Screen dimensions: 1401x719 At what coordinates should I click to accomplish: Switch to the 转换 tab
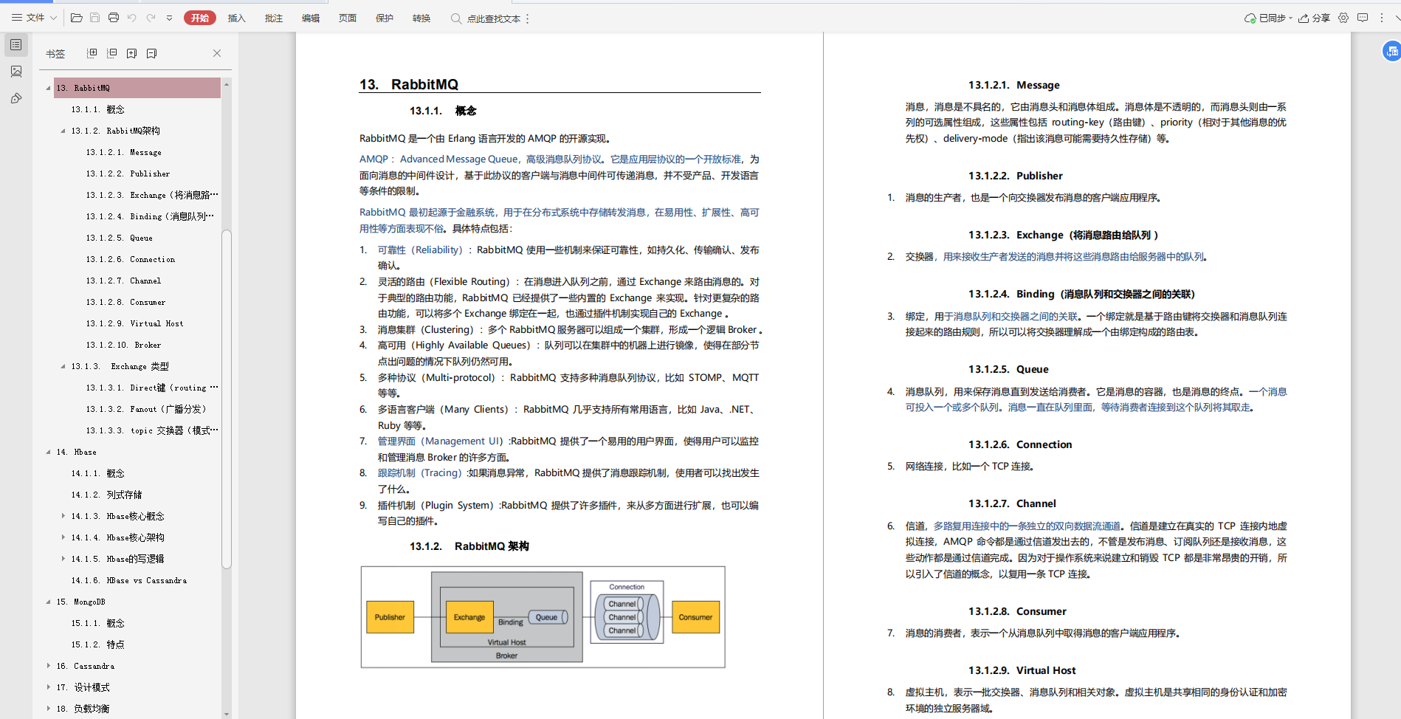coord(421,18)
